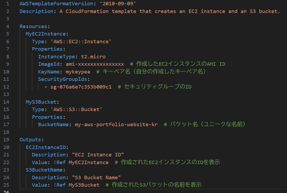
Task: Click the MyS3Bucket resource name
Action: coord(41,102)
